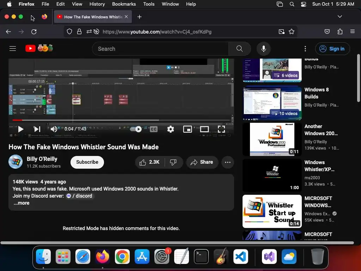
Task: Open the discord server link
Action: pos(79,196)
